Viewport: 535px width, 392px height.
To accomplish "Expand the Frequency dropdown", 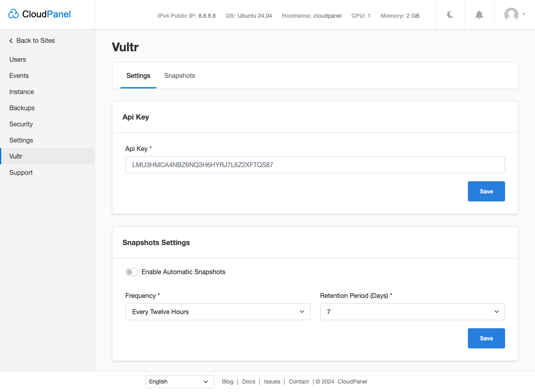I will [218, 312].
